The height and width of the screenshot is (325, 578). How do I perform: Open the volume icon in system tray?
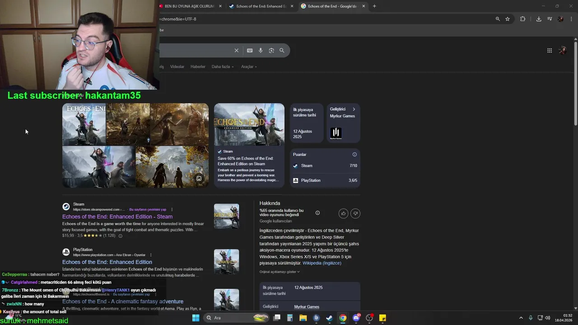(x=547, y=318)
